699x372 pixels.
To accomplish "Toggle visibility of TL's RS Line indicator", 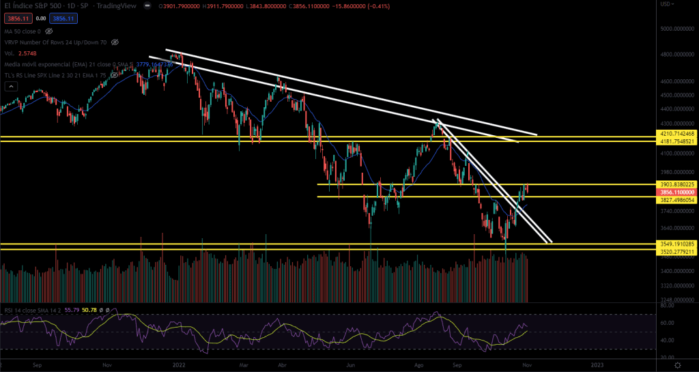I will (x=115, y=75).
